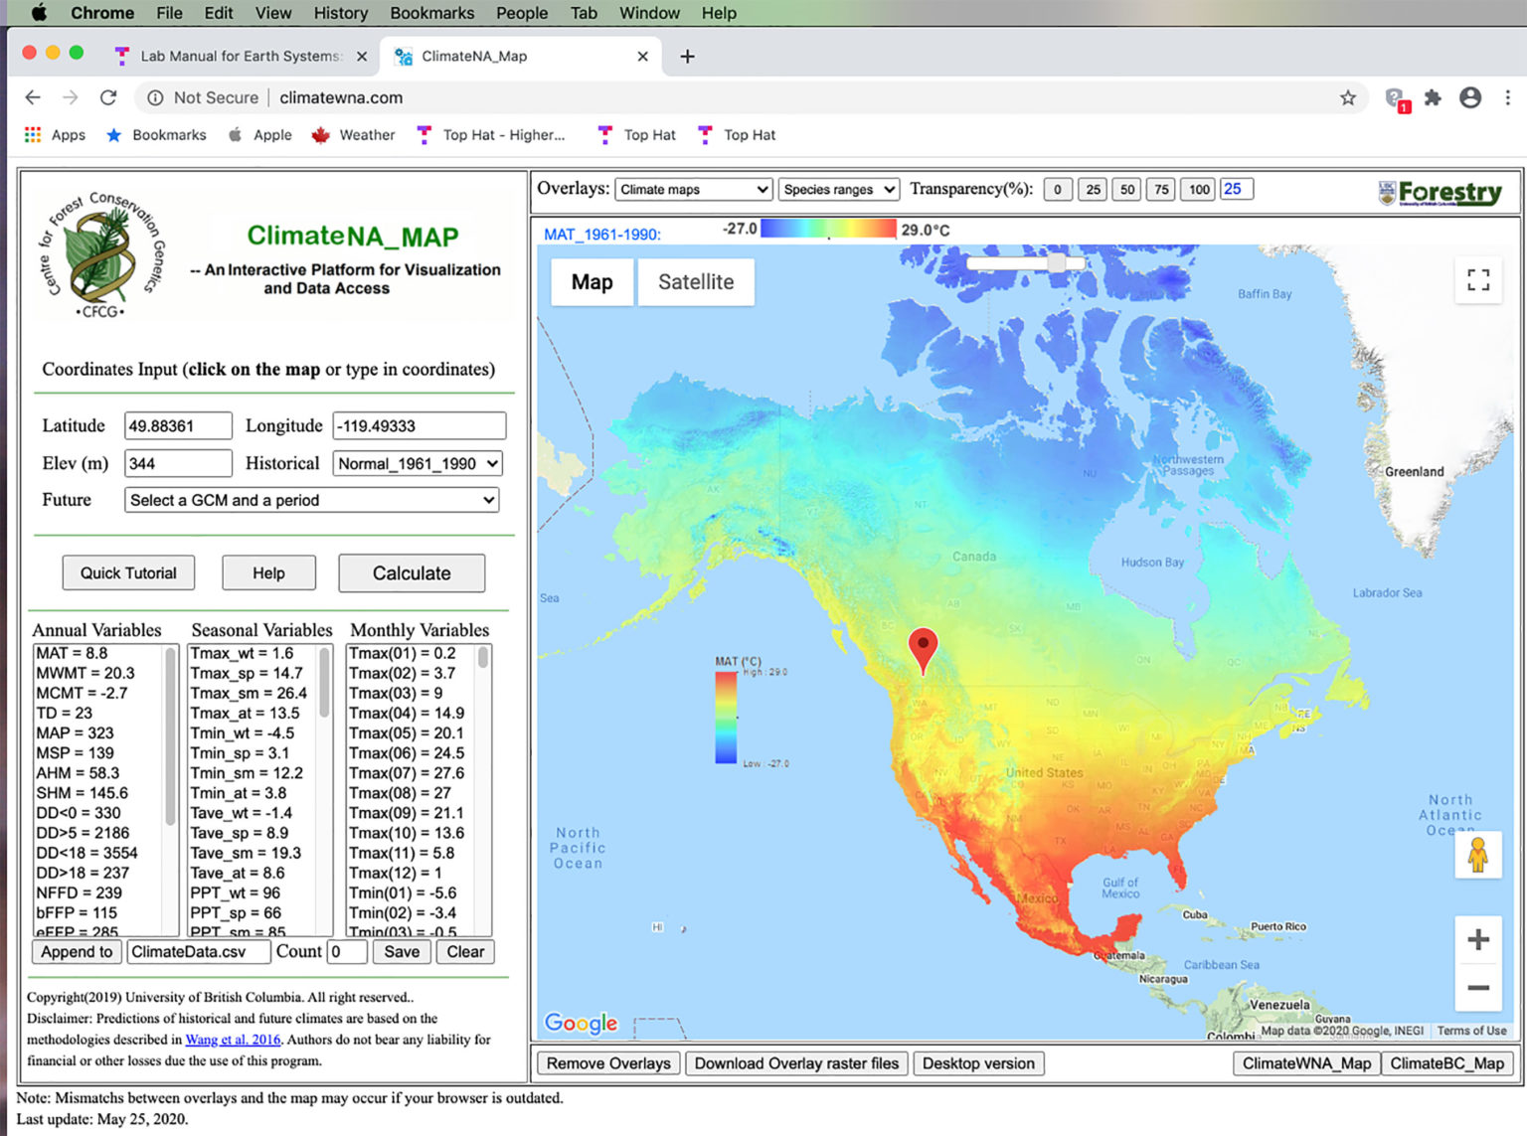
Task: Click the red map pin marker
Action: pos(924,648)
